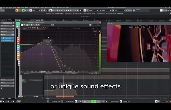Viewport: 171px width, 110px height.
Task: Open the Audio menu
Action: click(15, 8)
